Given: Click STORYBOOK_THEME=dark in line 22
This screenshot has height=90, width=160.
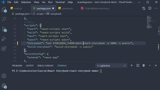Looking at the screenshot, I should [x=67, y=43].
